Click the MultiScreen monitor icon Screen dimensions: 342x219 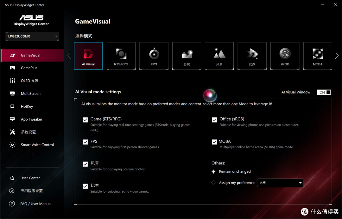pos(12,94)
